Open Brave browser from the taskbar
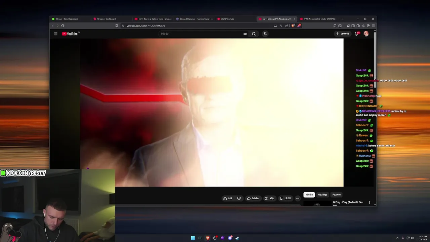This screenshot has width=430, height=242. coord(208,238)
